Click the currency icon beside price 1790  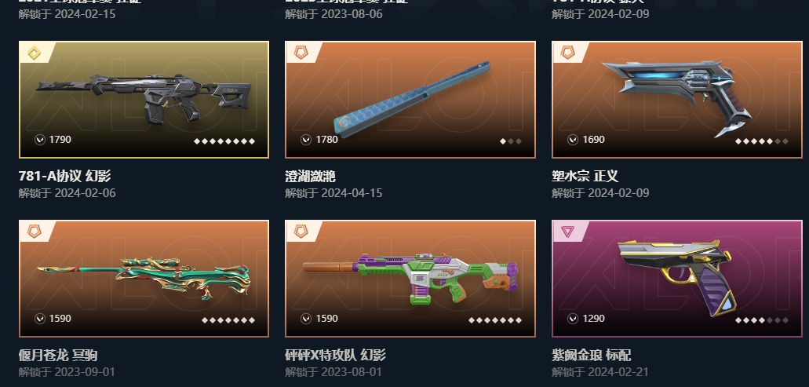pyautogui.click(x=40, y=139)
